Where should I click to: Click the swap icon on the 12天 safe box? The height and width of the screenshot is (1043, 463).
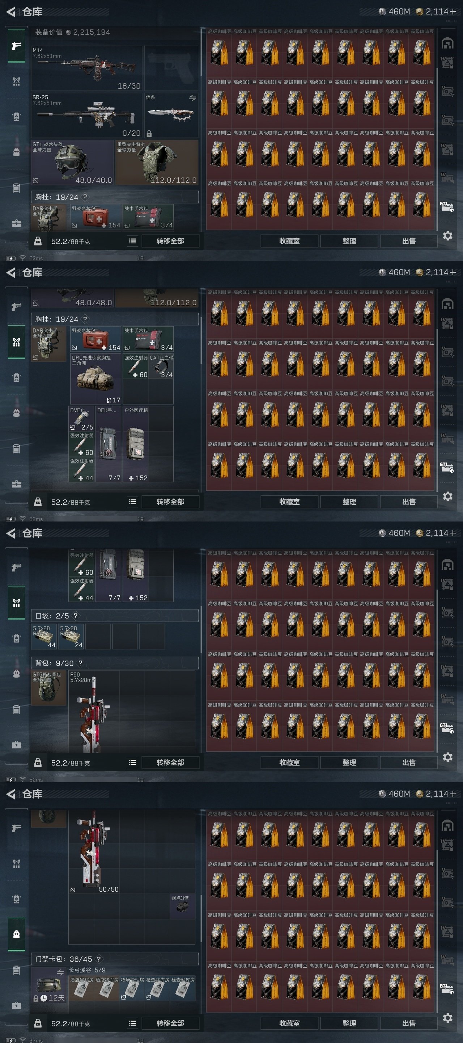point(61,972)
